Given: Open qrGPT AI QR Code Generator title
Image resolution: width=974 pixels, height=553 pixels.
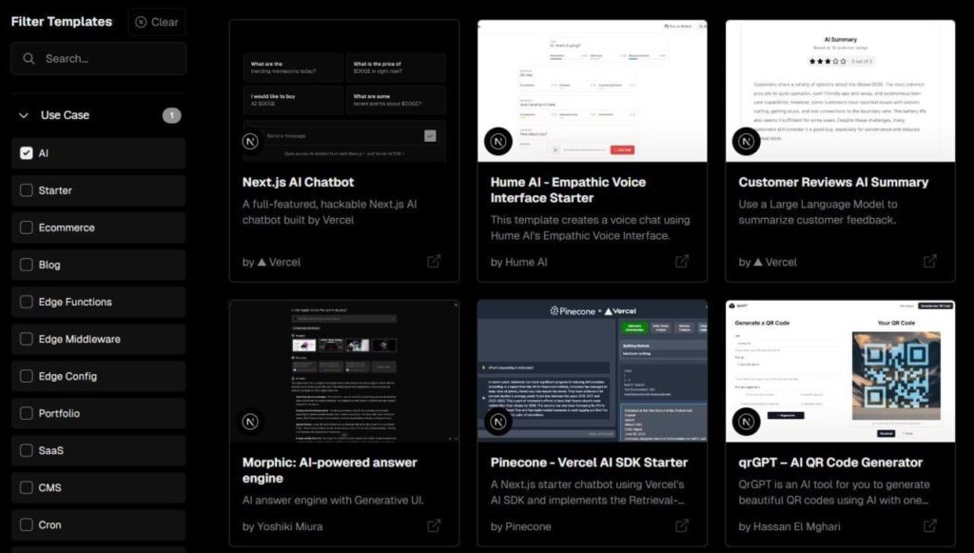Looking at the screenshot, I should (x=830, y=463).
